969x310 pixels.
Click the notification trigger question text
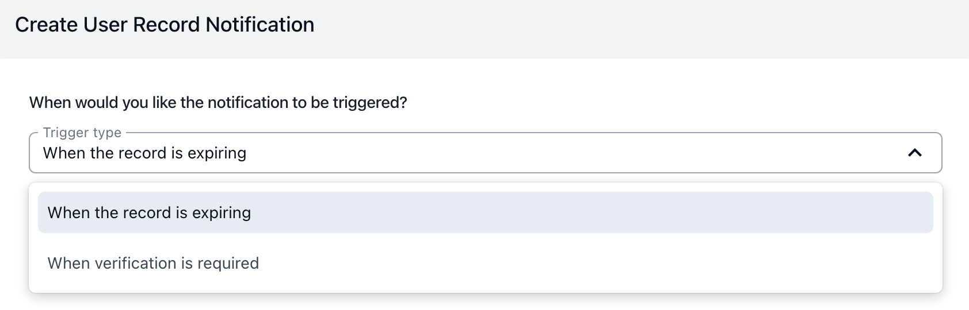point(218,103)
